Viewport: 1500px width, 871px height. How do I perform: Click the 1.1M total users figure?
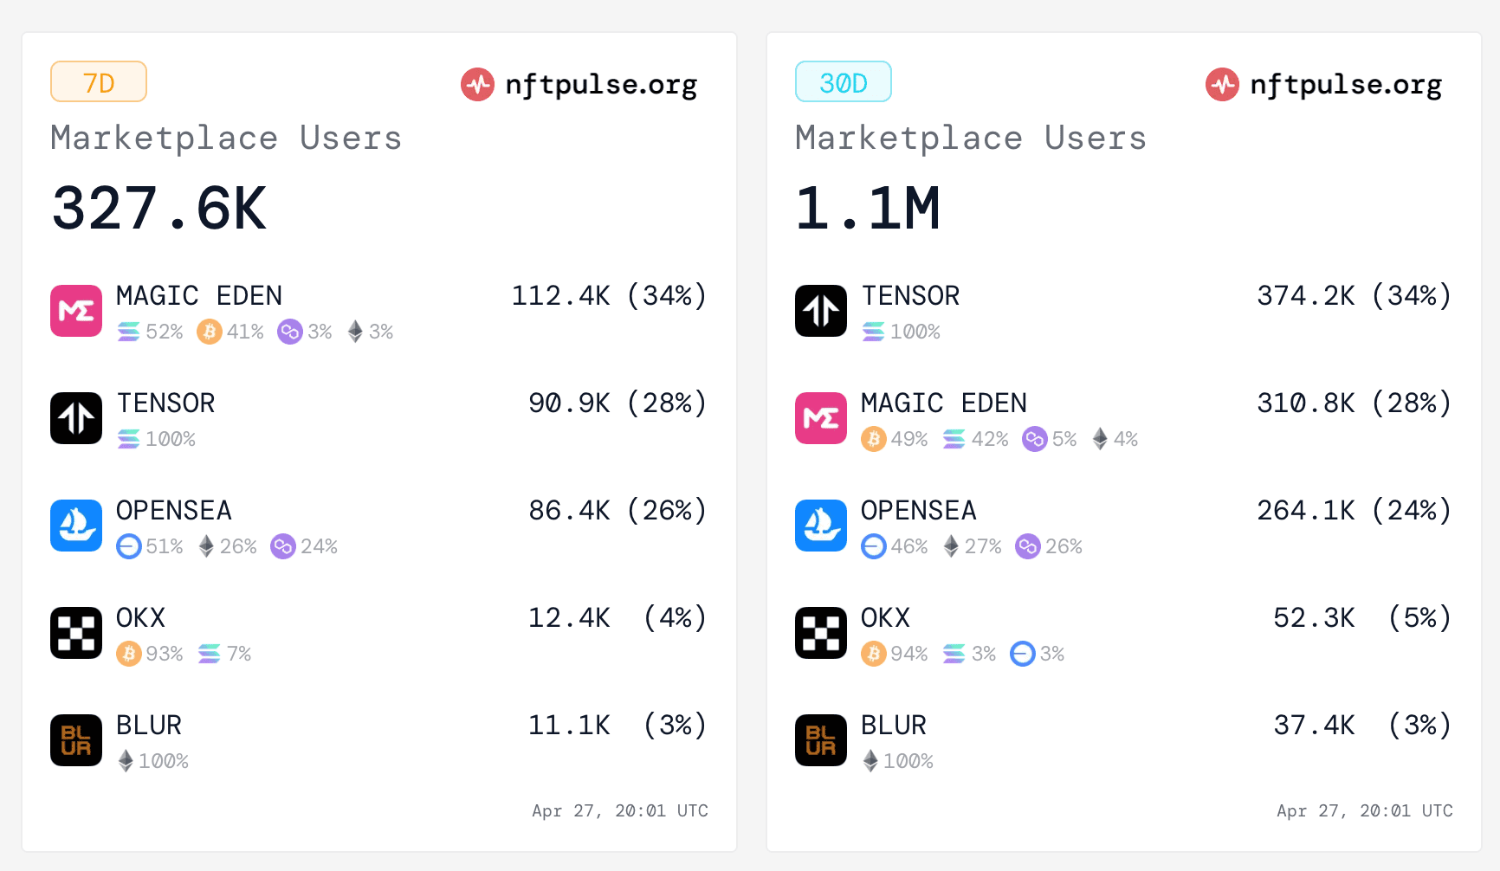pyautogui.click(x=868, y=209)
